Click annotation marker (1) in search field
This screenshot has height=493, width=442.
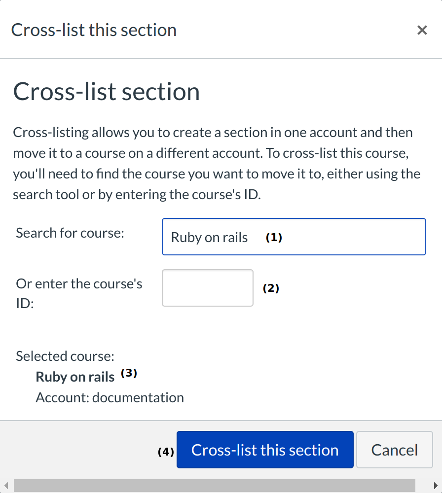pos(274,237)
